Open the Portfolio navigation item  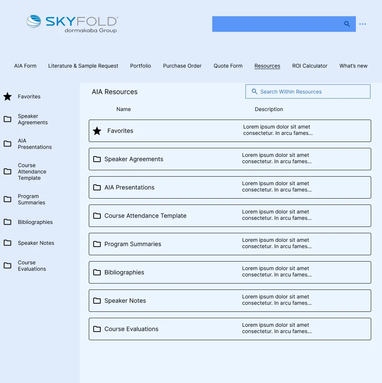point(141,66)
